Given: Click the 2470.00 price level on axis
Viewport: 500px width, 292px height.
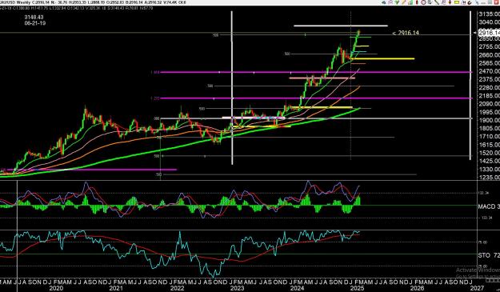Looking at the screenshot, I should click(x=489, y=71).
